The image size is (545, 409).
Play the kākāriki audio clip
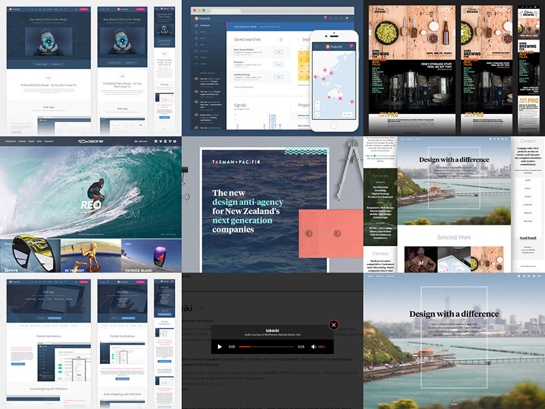pos(219,346)
